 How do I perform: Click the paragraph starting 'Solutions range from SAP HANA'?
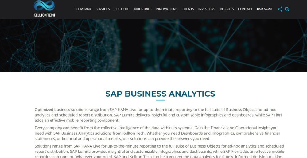pos(159,151)
